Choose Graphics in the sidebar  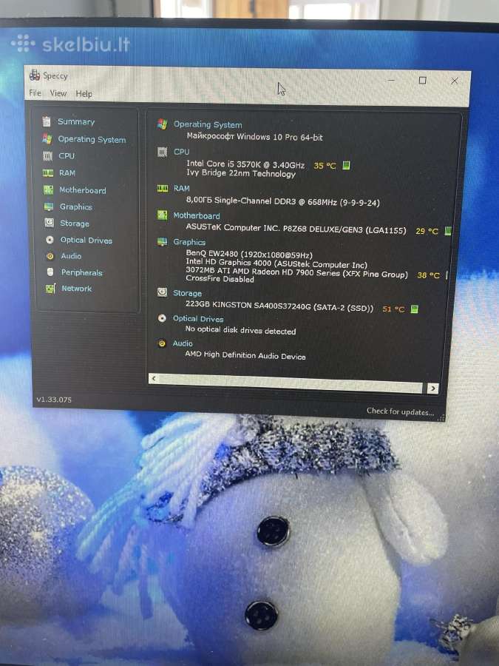click(76, 207)
